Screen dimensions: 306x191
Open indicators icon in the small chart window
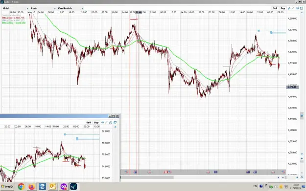102,123
